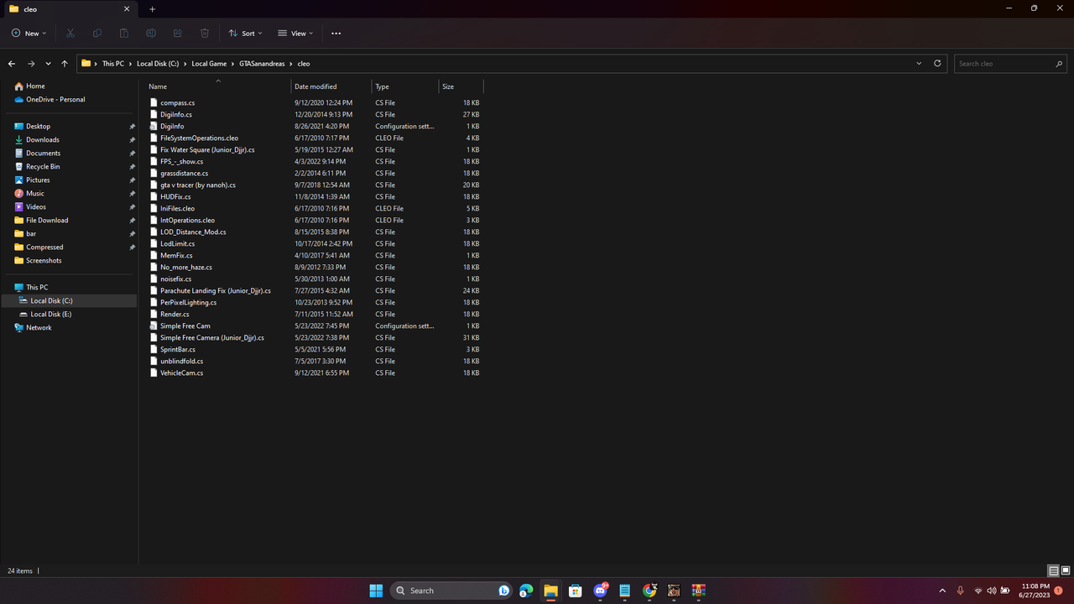The width and height of the screenshot is (1074, 604).
Task: Show hidden system tray icons
Action: (x=942, y=591)
